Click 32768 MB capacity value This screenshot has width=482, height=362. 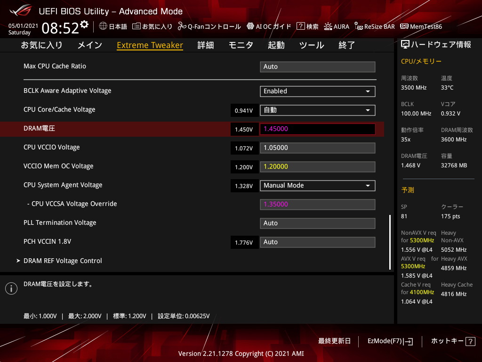click(x=454, y=165)
